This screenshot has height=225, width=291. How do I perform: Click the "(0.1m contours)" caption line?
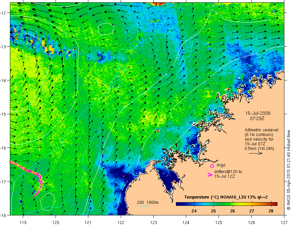coord(259,135)
